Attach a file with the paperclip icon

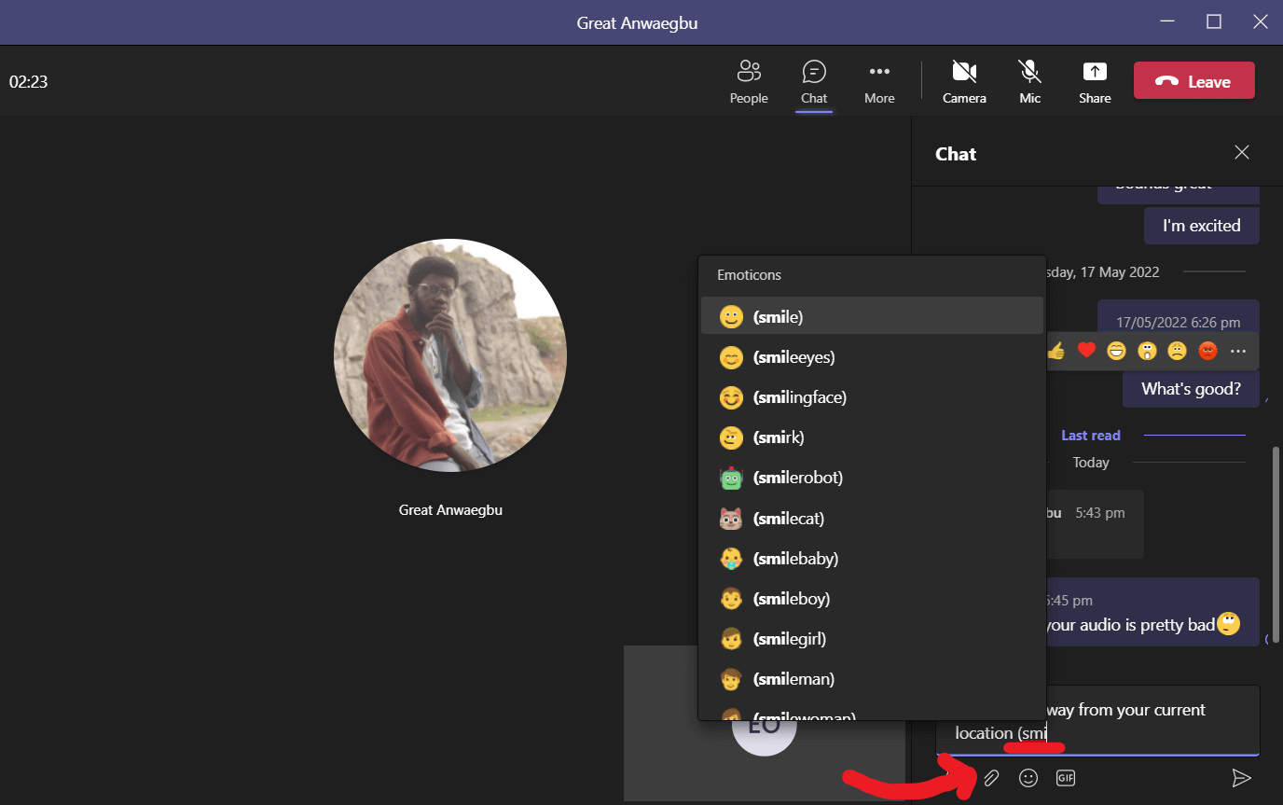pyautogui.click(x=991, y=777)
